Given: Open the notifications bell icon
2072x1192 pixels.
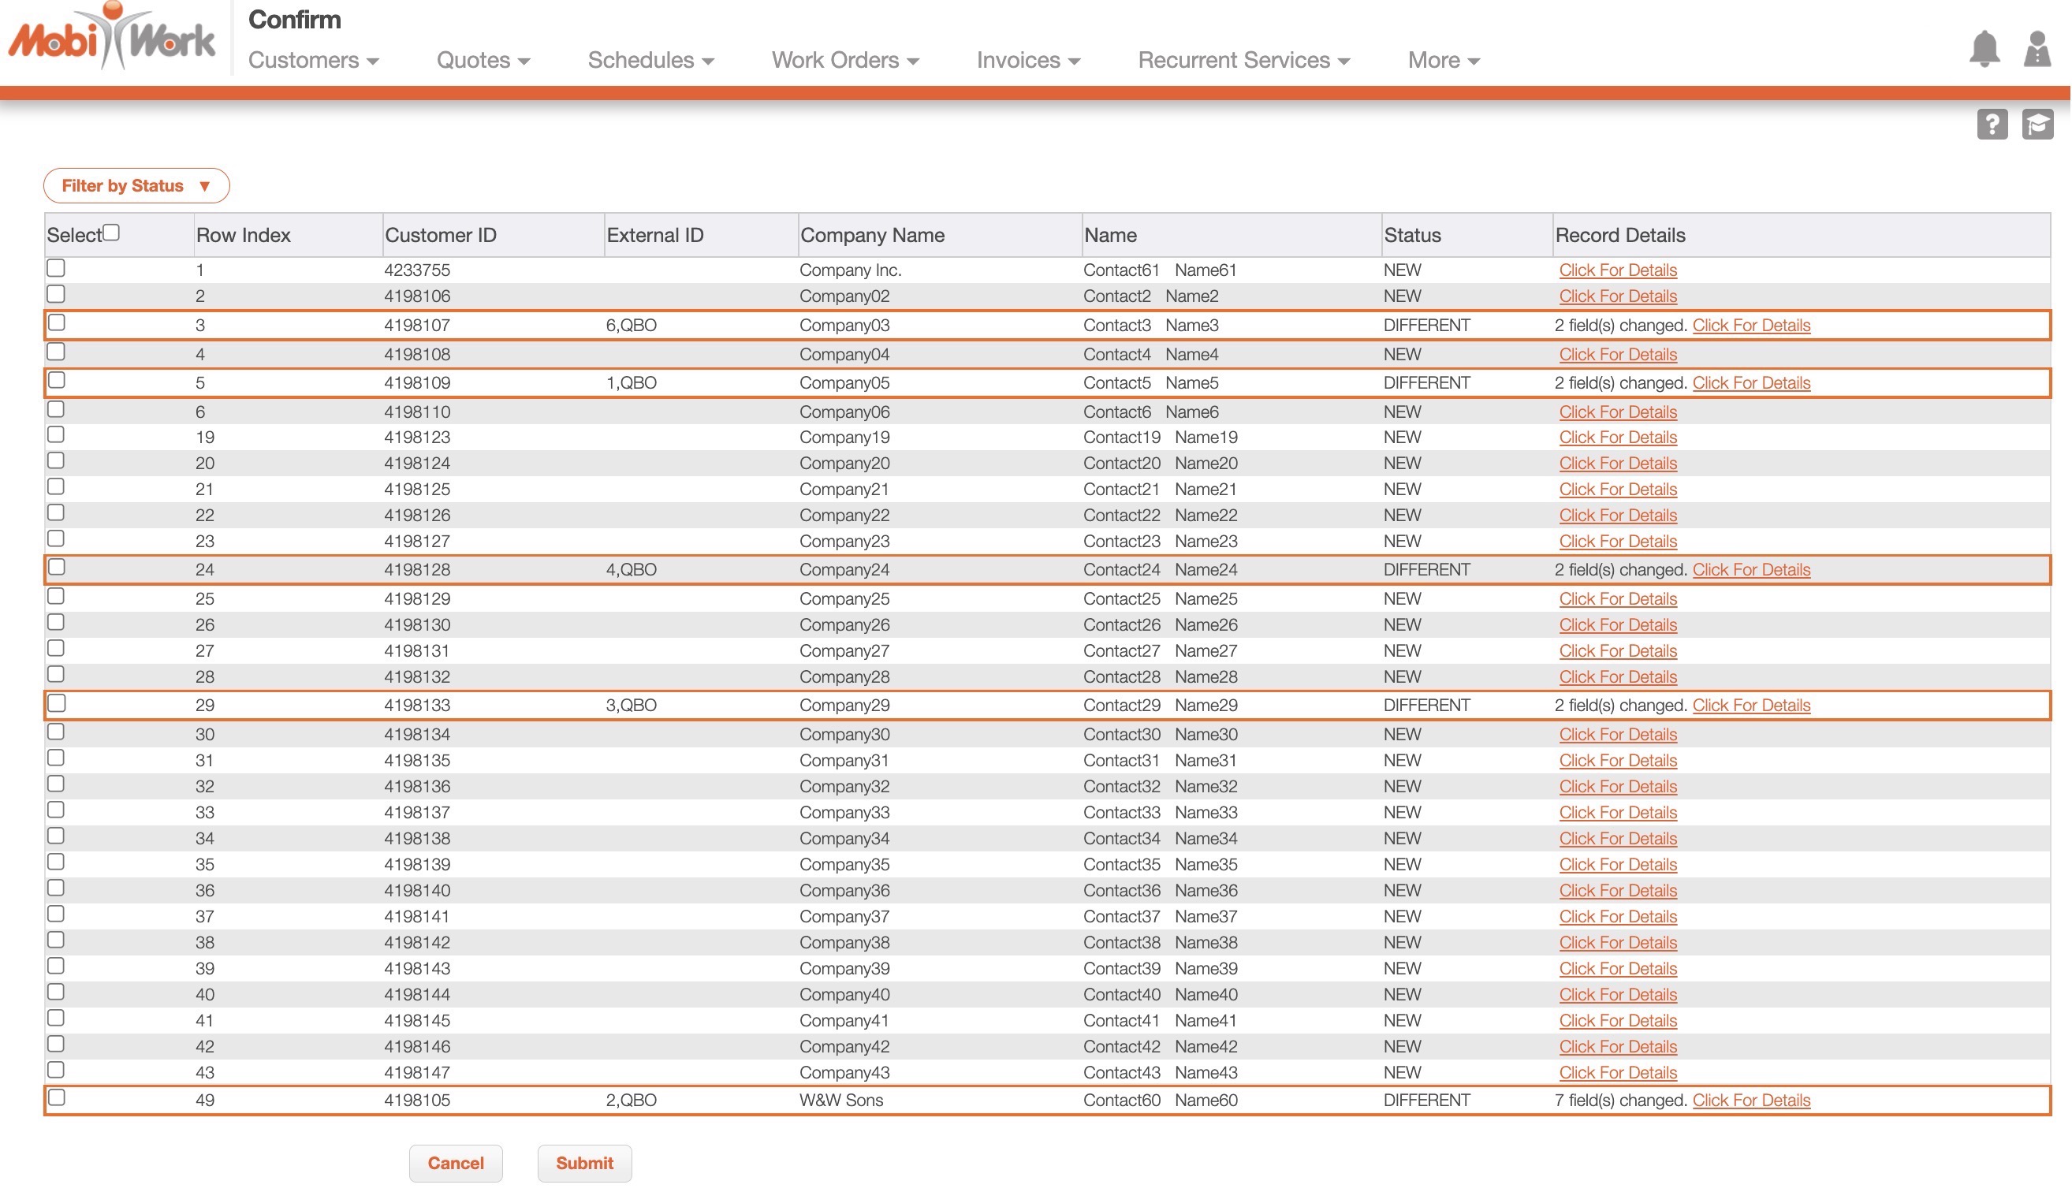Looking at the screenshot, I should (x=1984, y=49).
